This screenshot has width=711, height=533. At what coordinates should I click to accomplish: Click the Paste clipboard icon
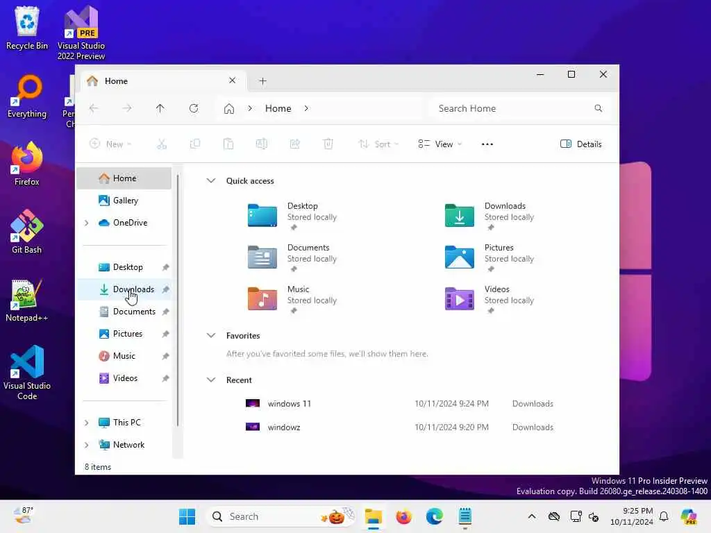tap(228, 144)
